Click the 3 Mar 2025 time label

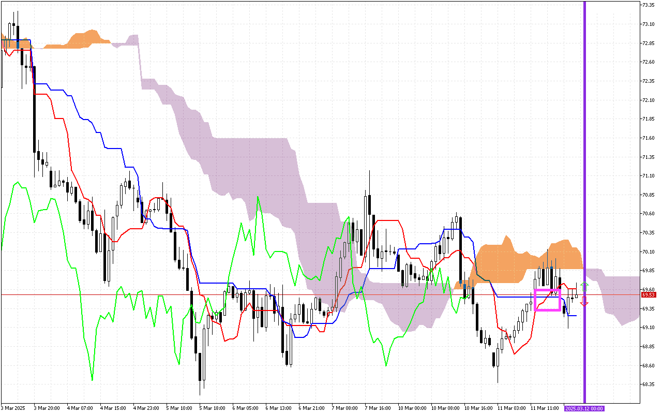12,408
